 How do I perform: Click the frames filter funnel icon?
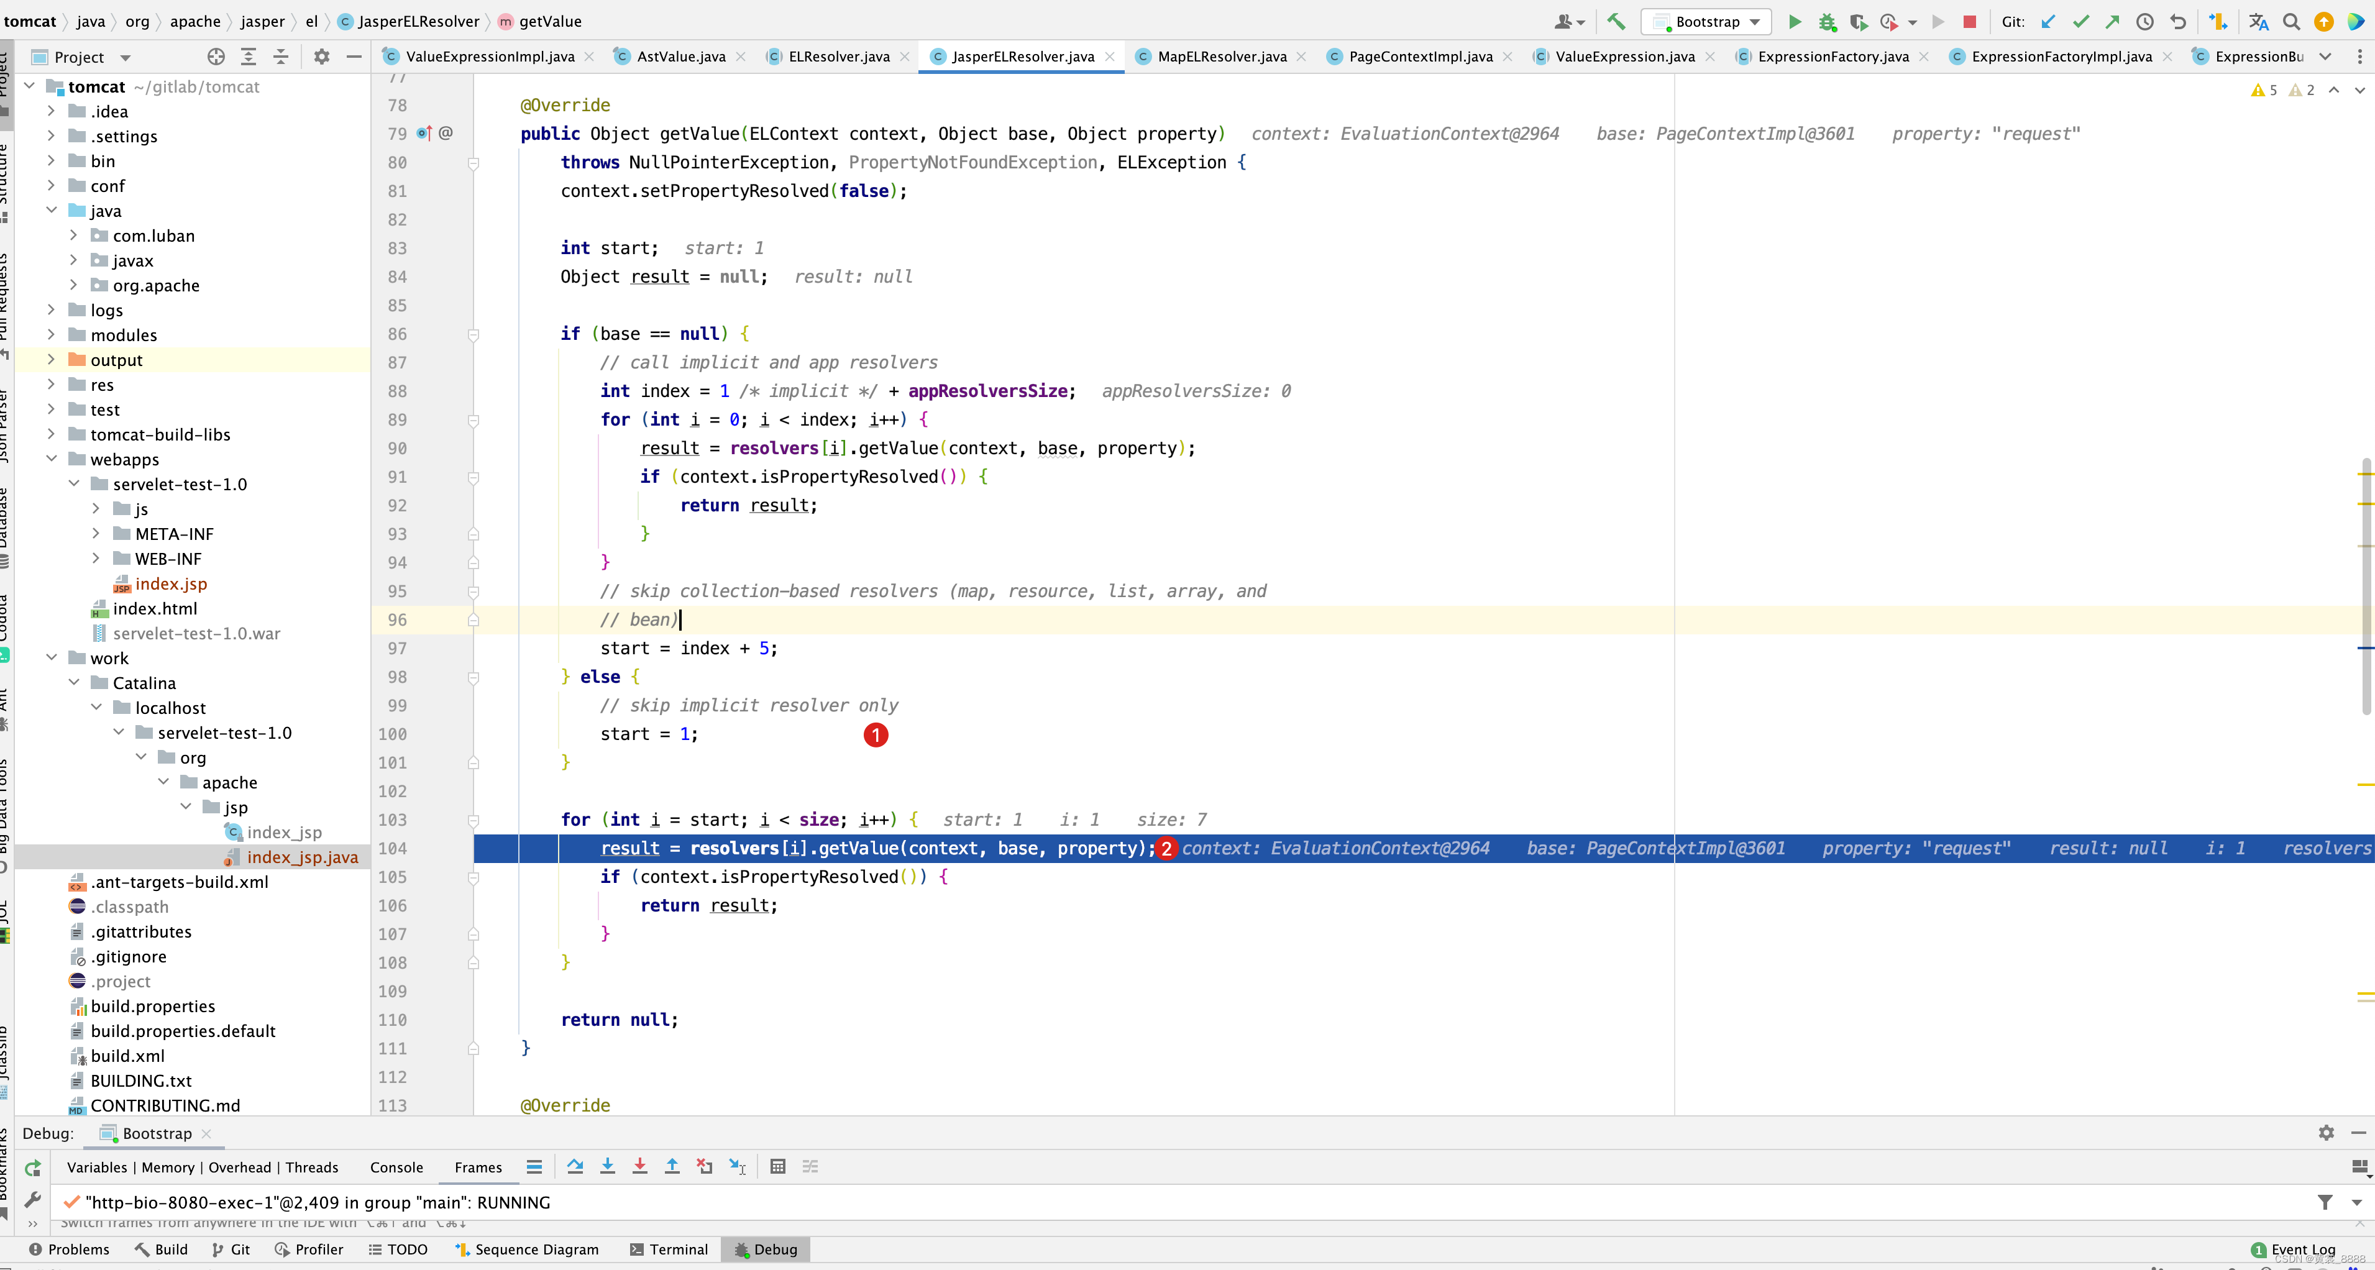click(2324, 1202)
